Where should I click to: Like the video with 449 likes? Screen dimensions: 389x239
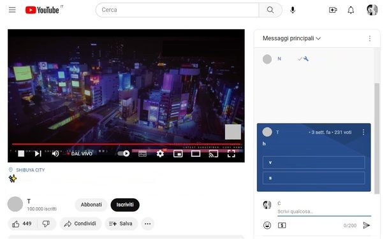(22, 224)
